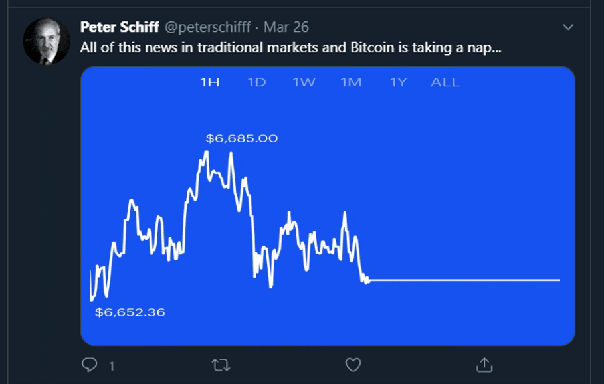Retweet using the retweet arrows icon
This screenshot has height=384, width=604.
(x=221, y=365)
